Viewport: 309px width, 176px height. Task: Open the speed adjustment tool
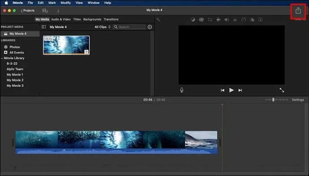[x=244, y=20]
